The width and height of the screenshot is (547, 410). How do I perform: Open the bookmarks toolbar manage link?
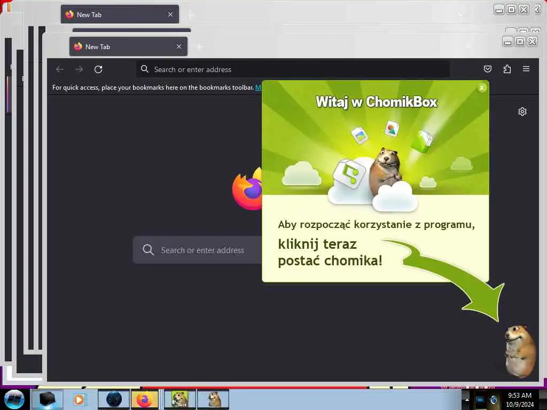pos(258,88)
